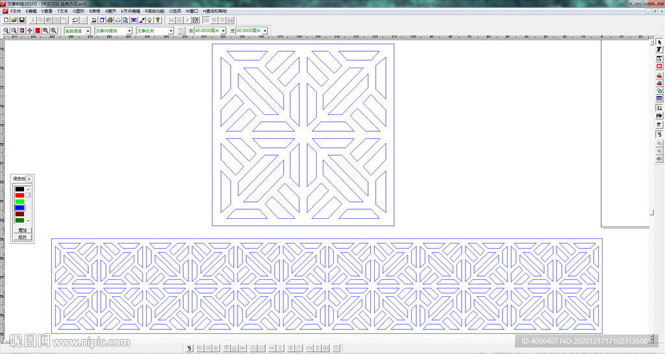
Task: Click the Open file folder icon
Action: [14, 20]
